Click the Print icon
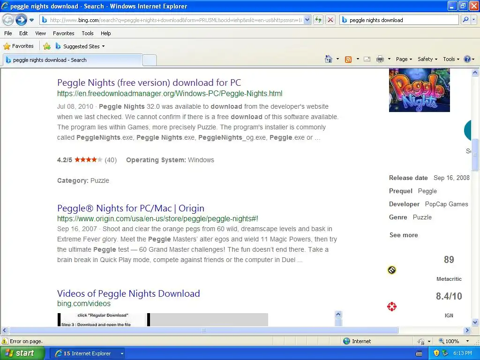The width and height of the screenshot is (480, 360). coord(380,59)
